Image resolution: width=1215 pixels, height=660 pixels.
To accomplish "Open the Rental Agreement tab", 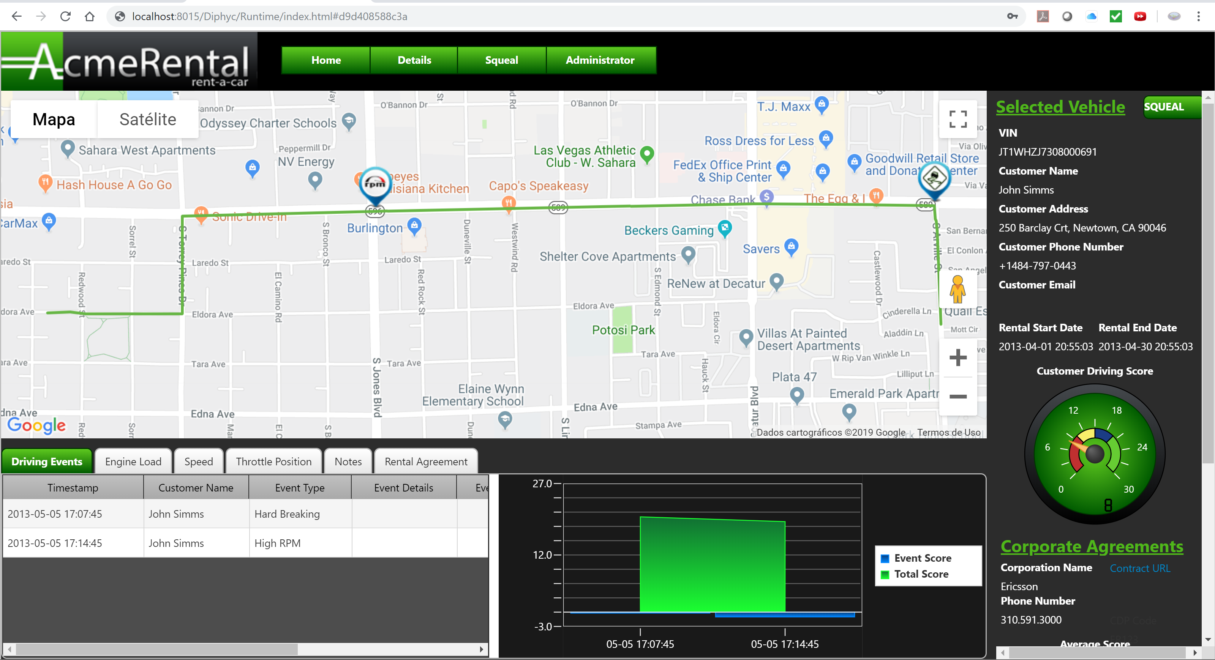I will (x=426, y=461).
